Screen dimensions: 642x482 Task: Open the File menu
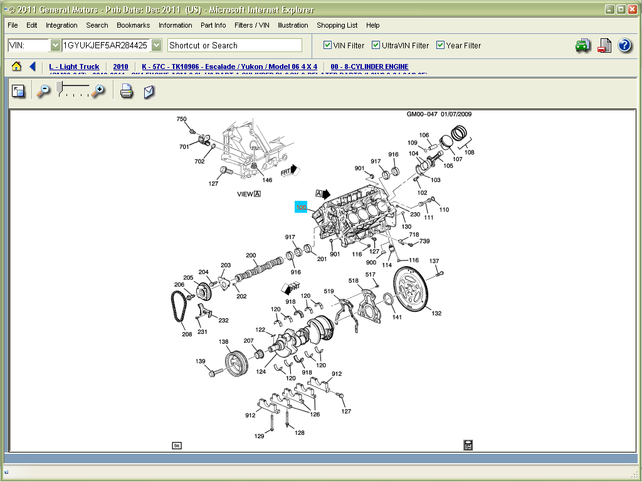(13, 25)
